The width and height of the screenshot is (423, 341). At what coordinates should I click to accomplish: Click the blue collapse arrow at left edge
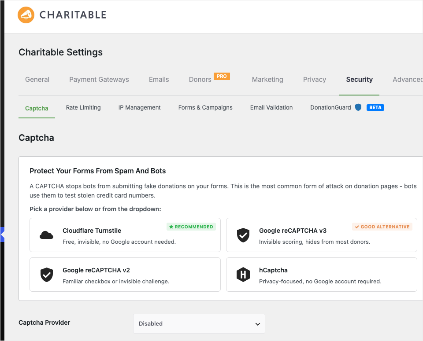coord(2,235)
